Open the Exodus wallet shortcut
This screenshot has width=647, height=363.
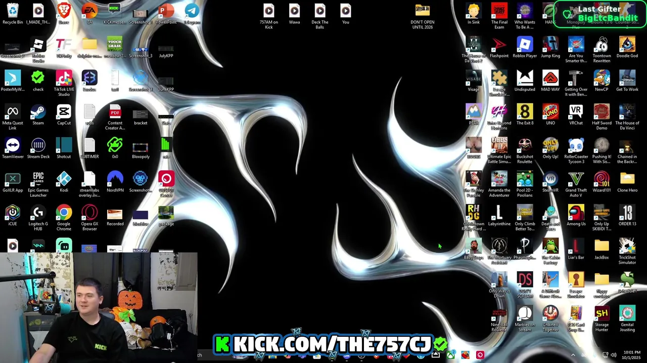point(89,81)
